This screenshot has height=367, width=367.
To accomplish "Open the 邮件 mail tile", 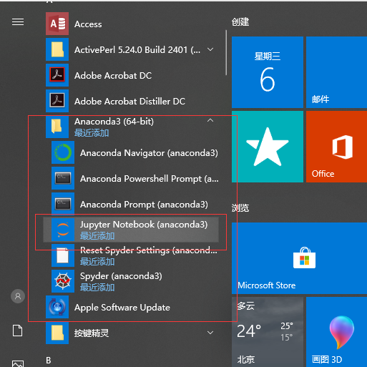I will click(x=336, y=72).
